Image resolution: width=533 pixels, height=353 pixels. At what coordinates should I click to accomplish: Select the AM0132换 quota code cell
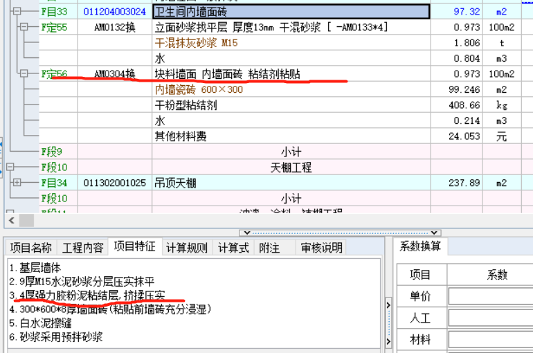coord(114,27)
